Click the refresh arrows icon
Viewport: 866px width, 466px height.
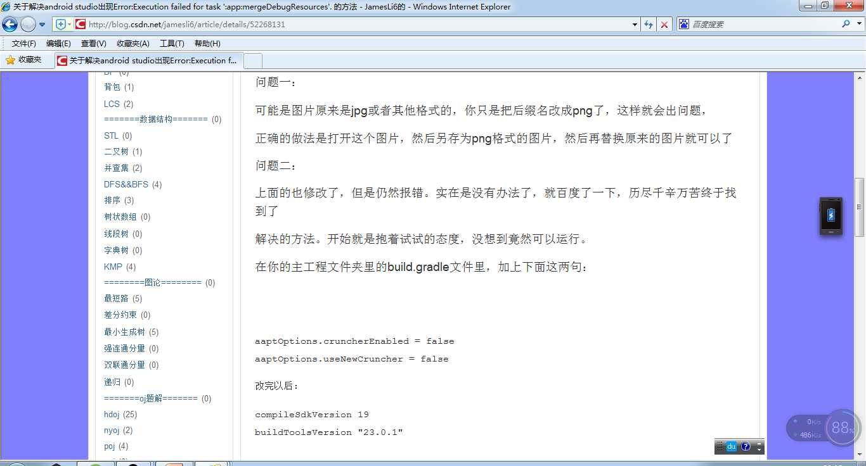649,25
